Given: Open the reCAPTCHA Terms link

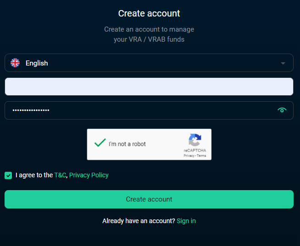Looking at the screenshot, I should tap(202, 156).
